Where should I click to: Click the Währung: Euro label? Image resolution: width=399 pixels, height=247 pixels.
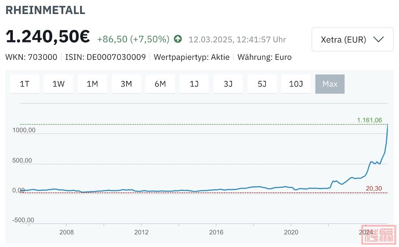click(x=264, y=57)
